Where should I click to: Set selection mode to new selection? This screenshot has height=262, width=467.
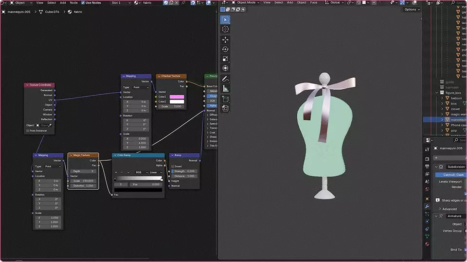coord(223,10)
